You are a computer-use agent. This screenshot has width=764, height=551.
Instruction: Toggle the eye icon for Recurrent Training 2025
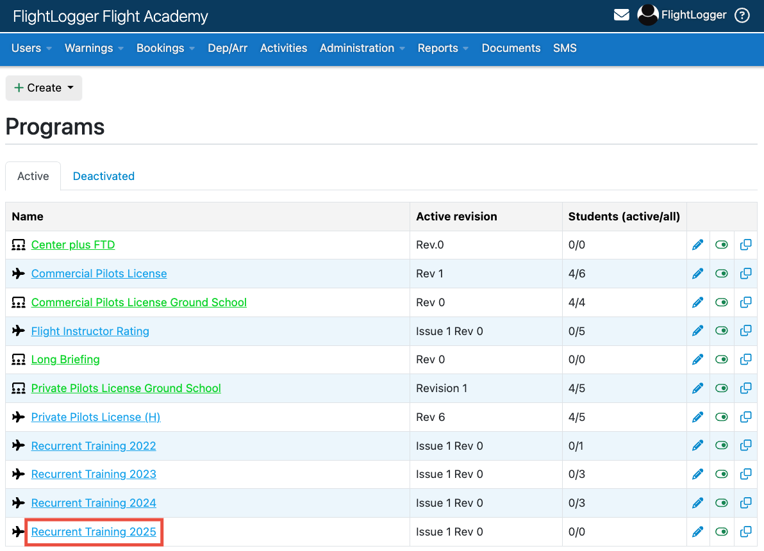[721, 531]
